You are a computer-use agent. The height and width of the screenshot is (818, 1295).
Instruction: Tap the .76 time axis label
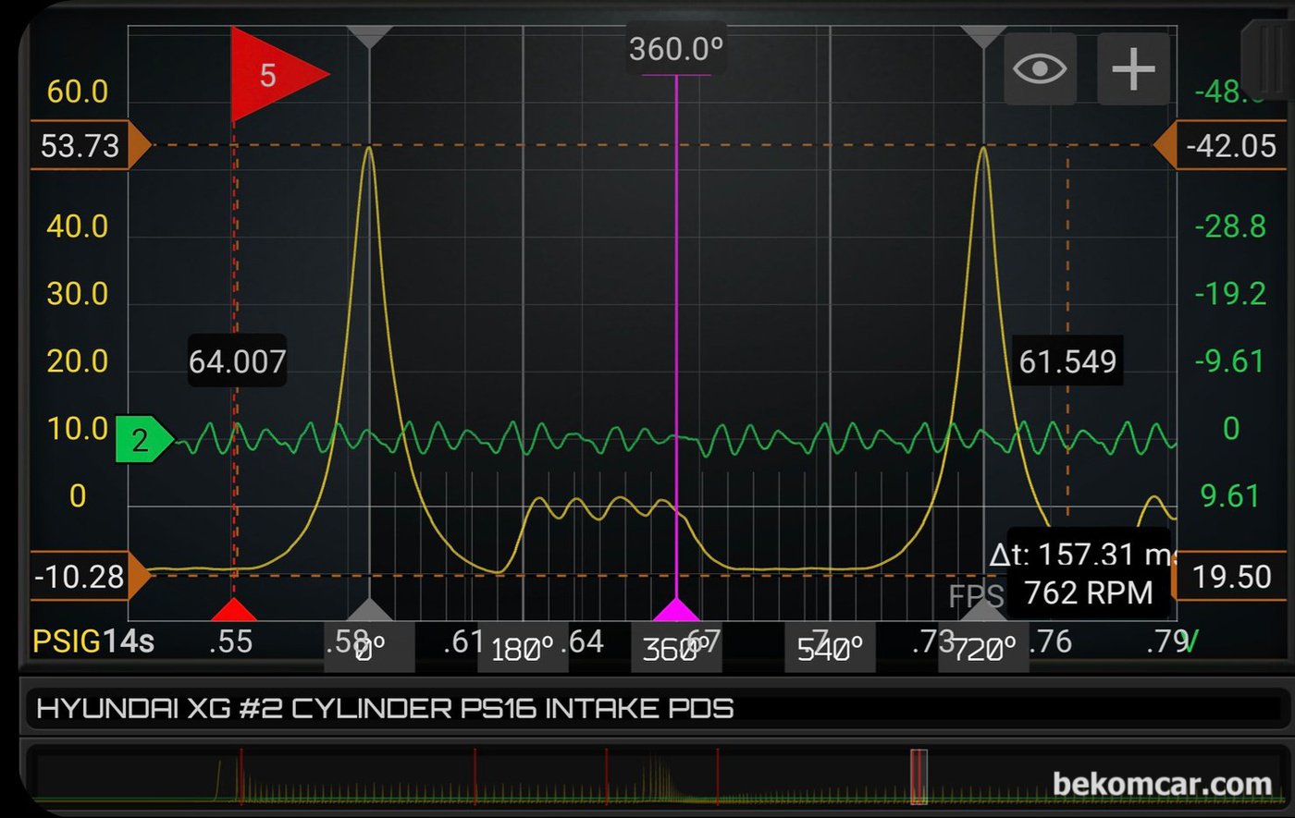click(1050, 641)
